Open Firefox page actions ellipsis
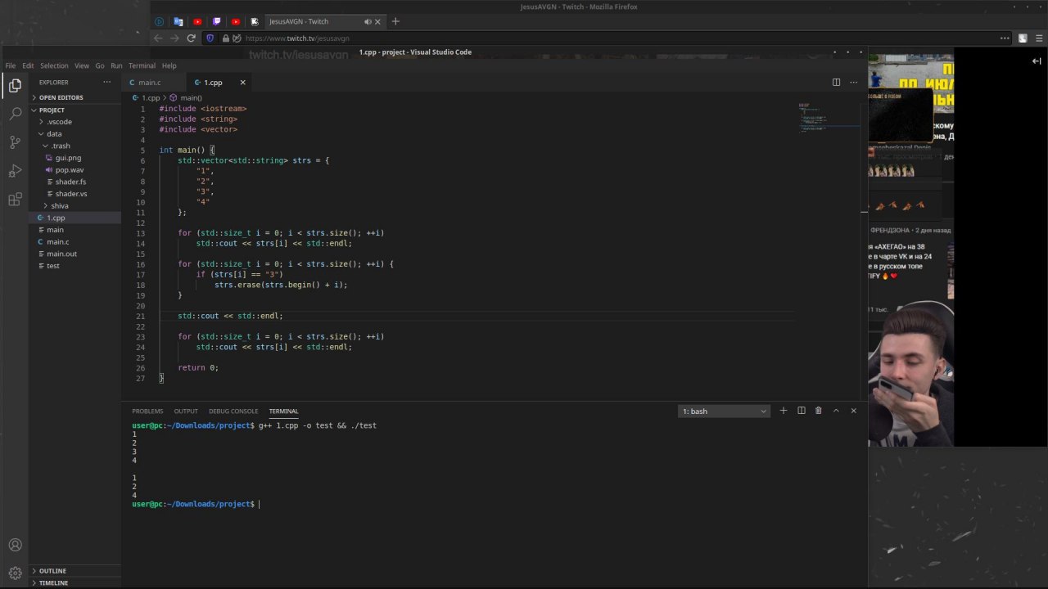 coord(1005,38)
